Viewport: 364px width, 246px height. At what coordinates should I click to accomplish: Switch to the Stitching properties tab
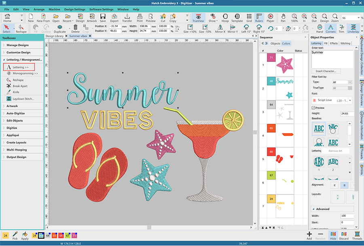point(345,43)
